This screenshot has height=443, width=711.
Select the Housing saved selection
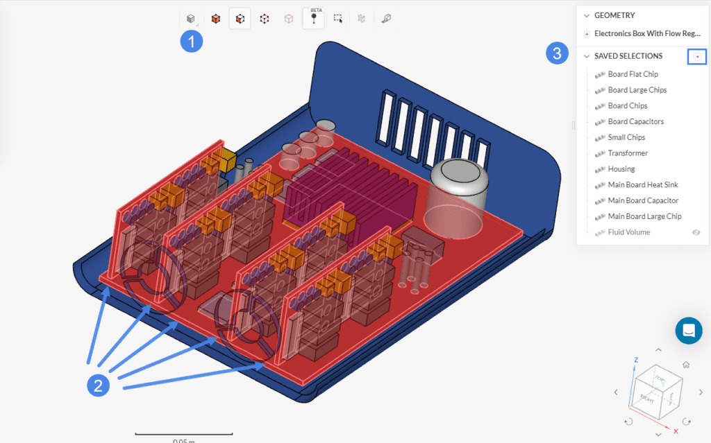click(x=619, y=168)
